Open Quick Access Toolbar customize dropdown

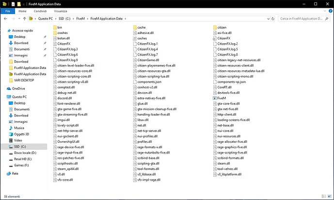coord(24,4)
